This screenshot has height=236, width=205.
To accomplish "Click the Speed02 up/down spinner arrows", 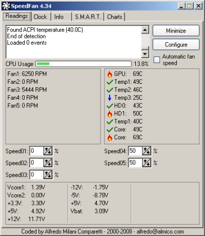I will click(48, 163).
